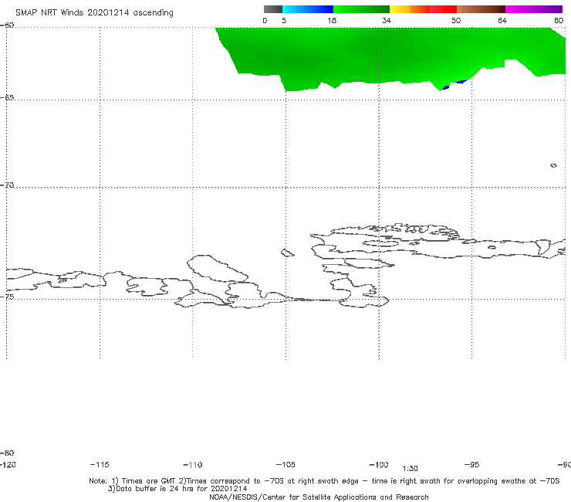Click the small island outline near -91 longitude
Screen dimensions: 571x502
[x=553, y=165]
